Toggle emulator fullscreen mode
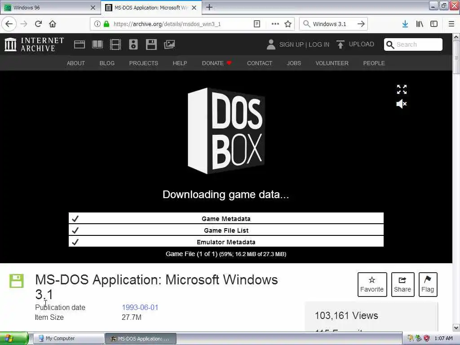 (x=402, y=89)
